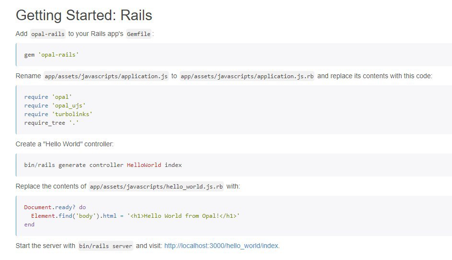Click the inline Gemfile code label
The height and width of the screenshot is (260, 452).
click(x=139, y=34)
